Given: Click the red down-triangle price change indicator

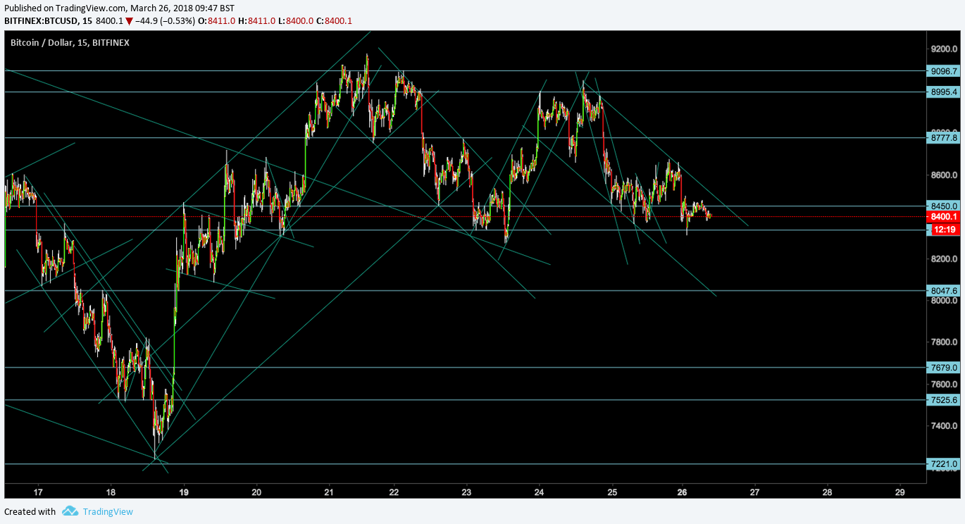Looking at the screenshot, I should (129, 21).
